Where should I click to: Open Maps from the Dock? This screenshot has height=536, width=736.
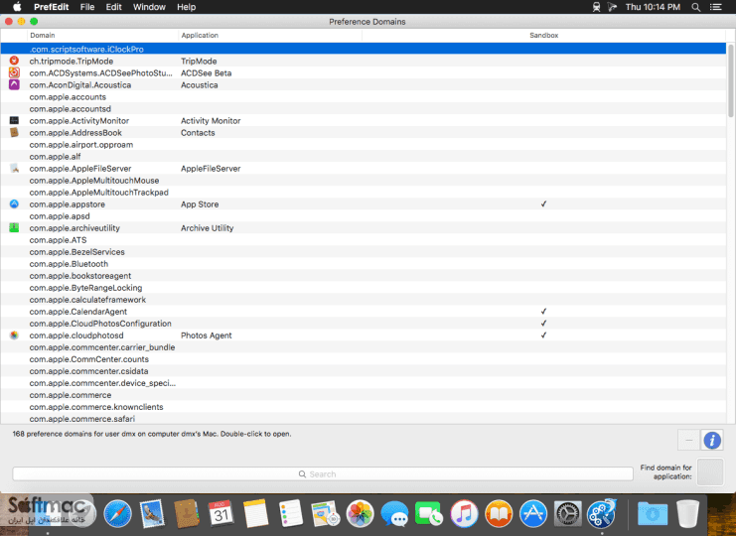pyautogui.click(x=325, y=513)
